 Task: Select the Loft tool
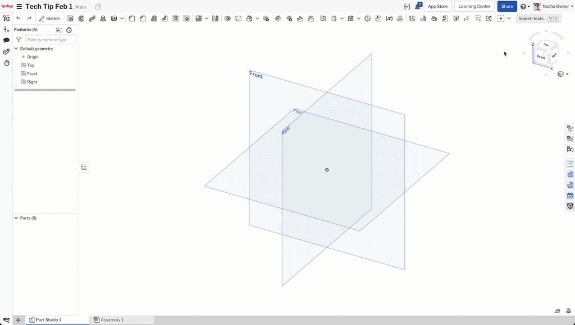(x=103, y=18)
